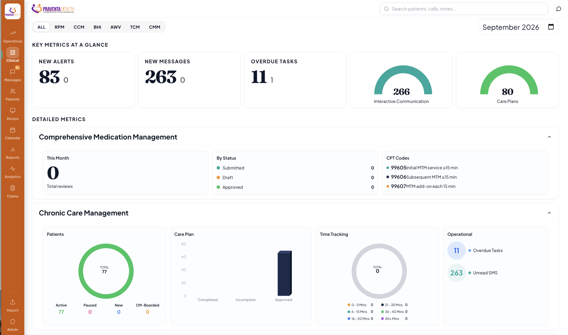Click the Praventa Health sidebar logo

pos(13,11)
